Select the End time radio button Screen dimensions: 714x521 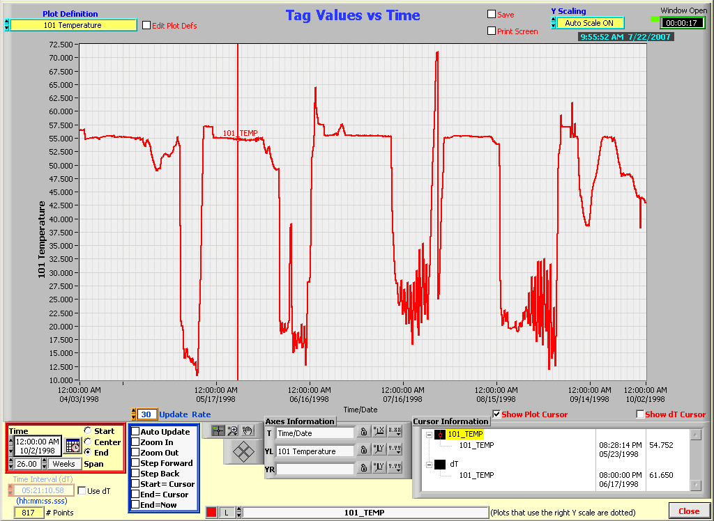[x=87, y=452]
